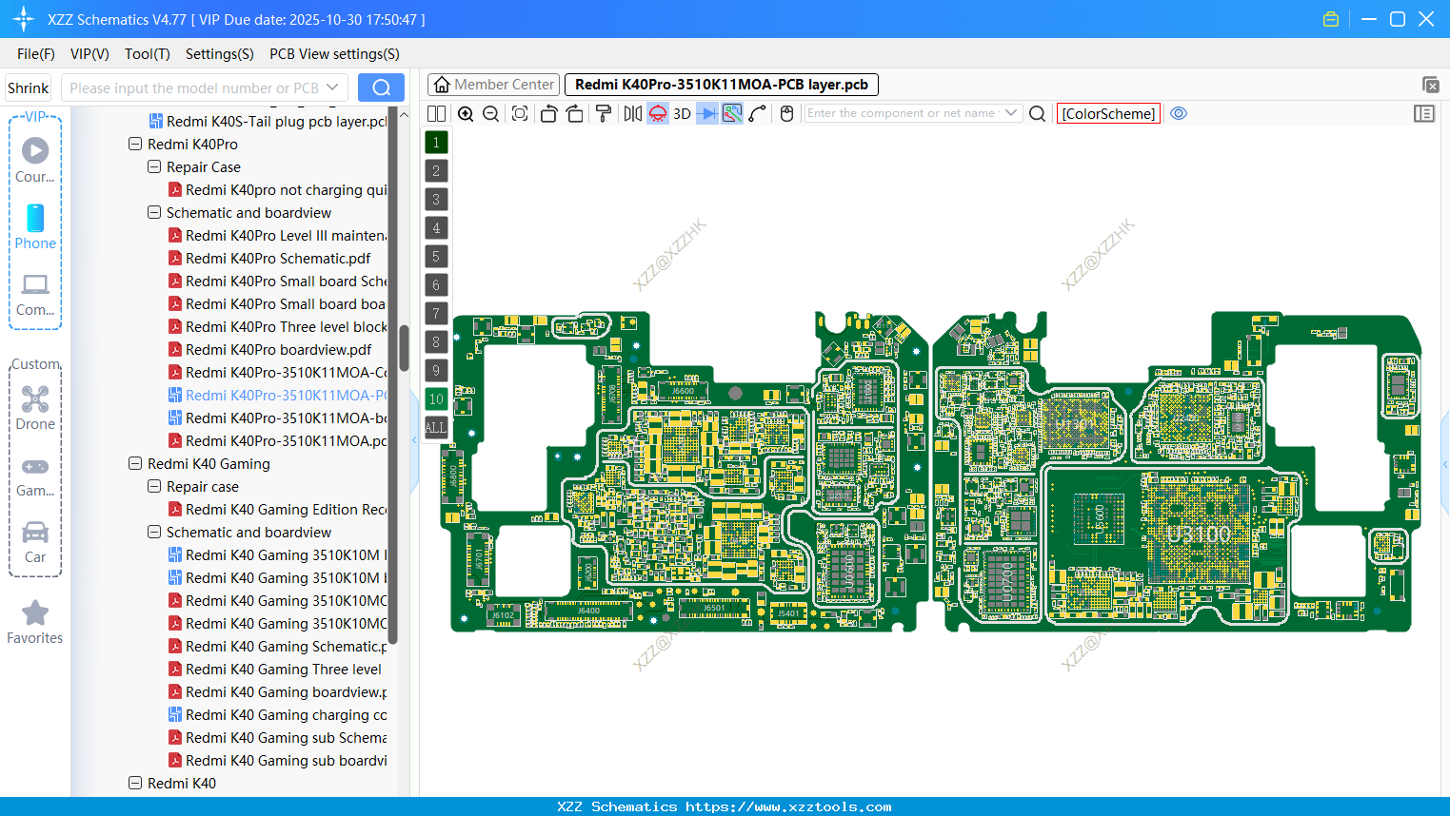Mirror the PCB view horizontally

pyautogui.click(x=632, y=113)
